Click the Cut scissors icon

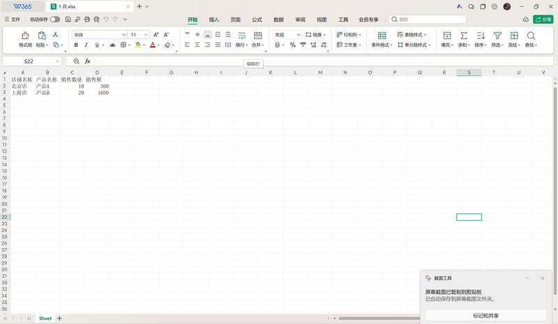55,35
